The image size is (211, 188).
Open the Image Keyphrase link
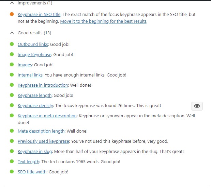[34, 55]
